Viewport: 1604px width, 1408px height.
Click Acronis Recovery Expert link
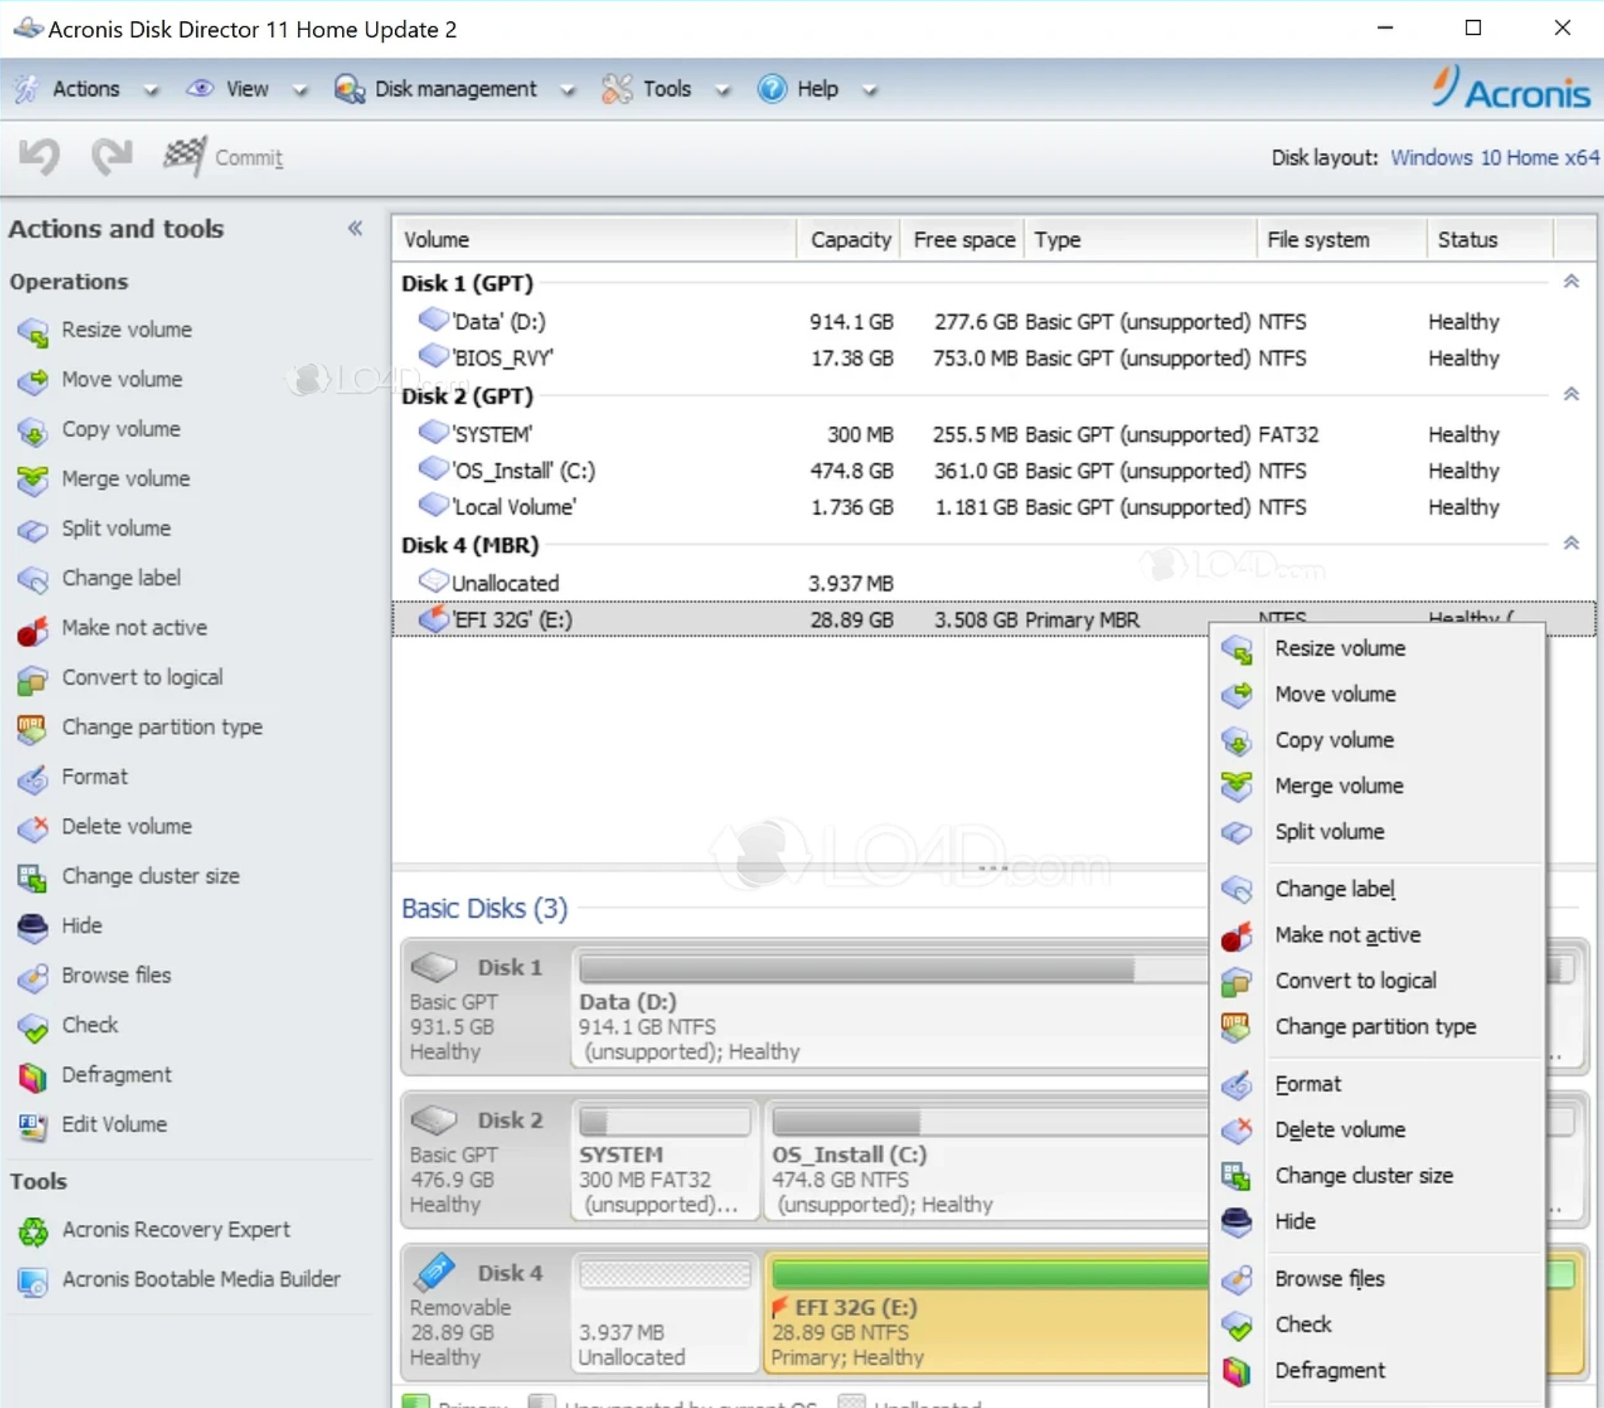(x=176, y=1229)
